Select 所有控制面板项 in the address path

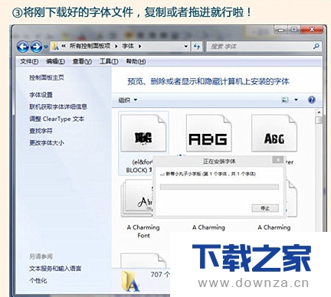pyautogui.click(x=90, y=46)
